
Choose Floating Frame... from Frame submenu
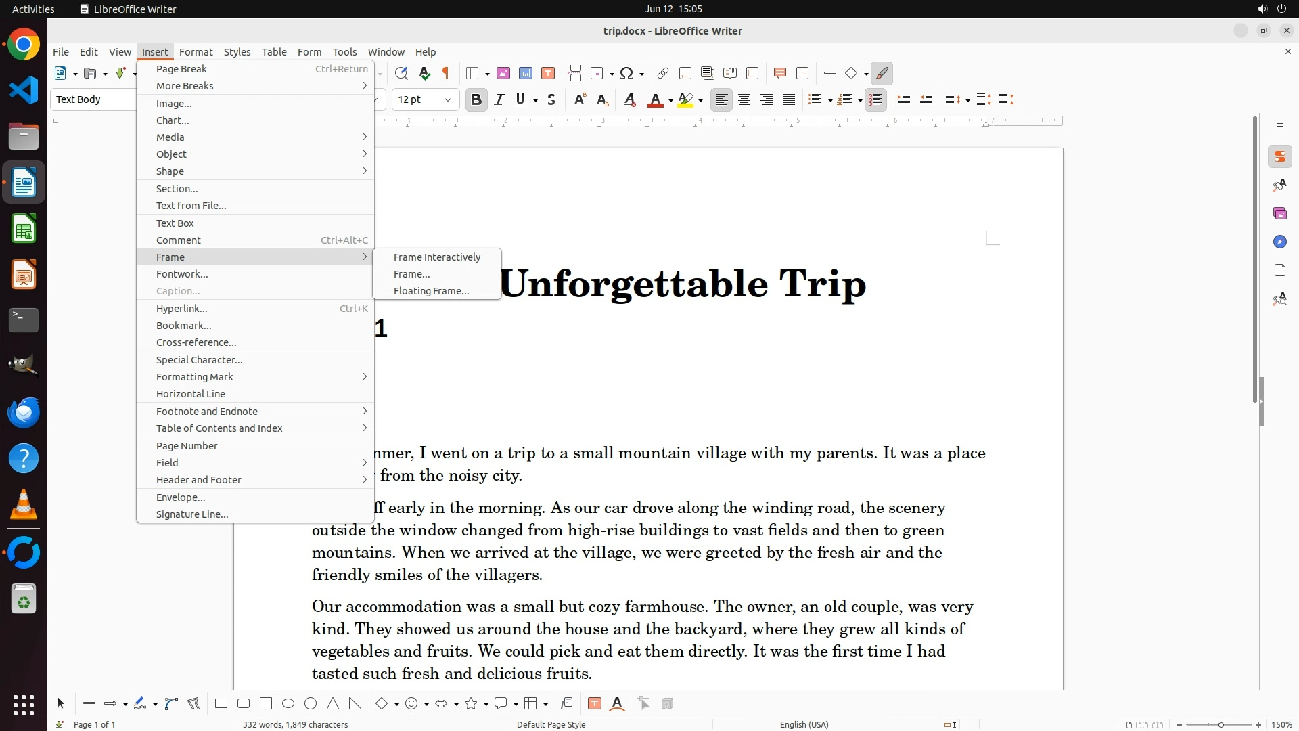coord(431,291)
